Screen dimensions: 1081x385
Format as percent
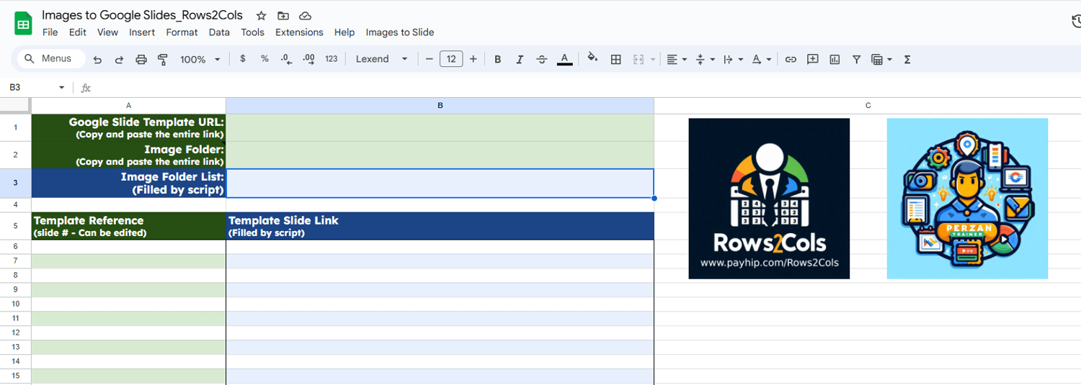point(264,59)
